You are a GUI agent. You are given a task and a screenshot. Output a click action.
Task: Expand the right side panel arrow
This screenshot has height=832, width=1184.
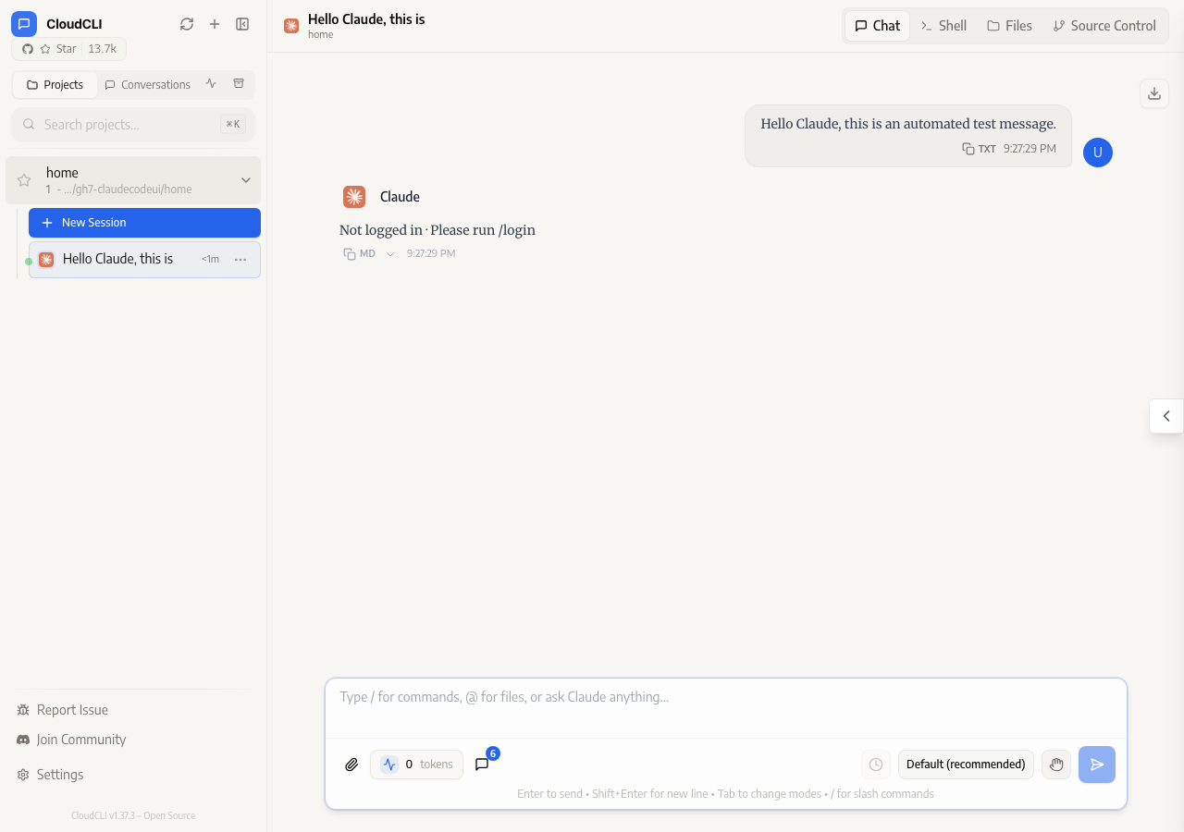coord(1166,416)
